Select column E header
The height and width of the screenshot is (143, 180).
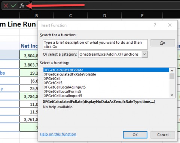pos(142,16)
